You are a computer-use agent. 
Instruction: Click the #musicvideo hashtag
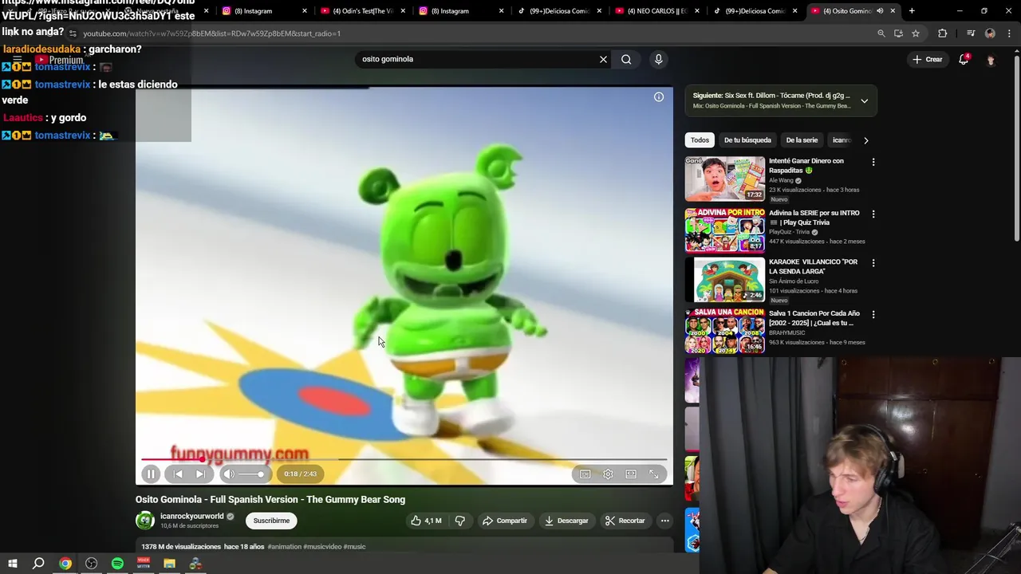tap(322, 547)
